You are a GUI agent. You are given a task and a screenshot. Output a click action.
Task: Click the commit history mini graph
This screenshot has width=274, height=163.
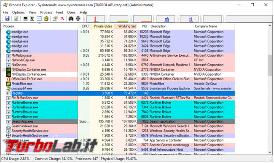click(119, 19)
